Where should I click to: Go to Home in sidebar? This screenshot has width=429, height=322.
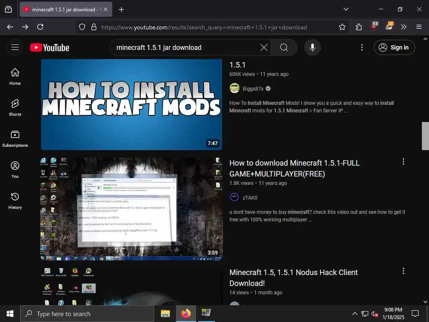pyautogui.click(x=15, y=77)
